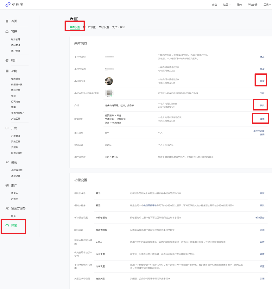Click the inbox icon beside 管理
Viewport: 272px width, 289px height.
coord(7,32)
